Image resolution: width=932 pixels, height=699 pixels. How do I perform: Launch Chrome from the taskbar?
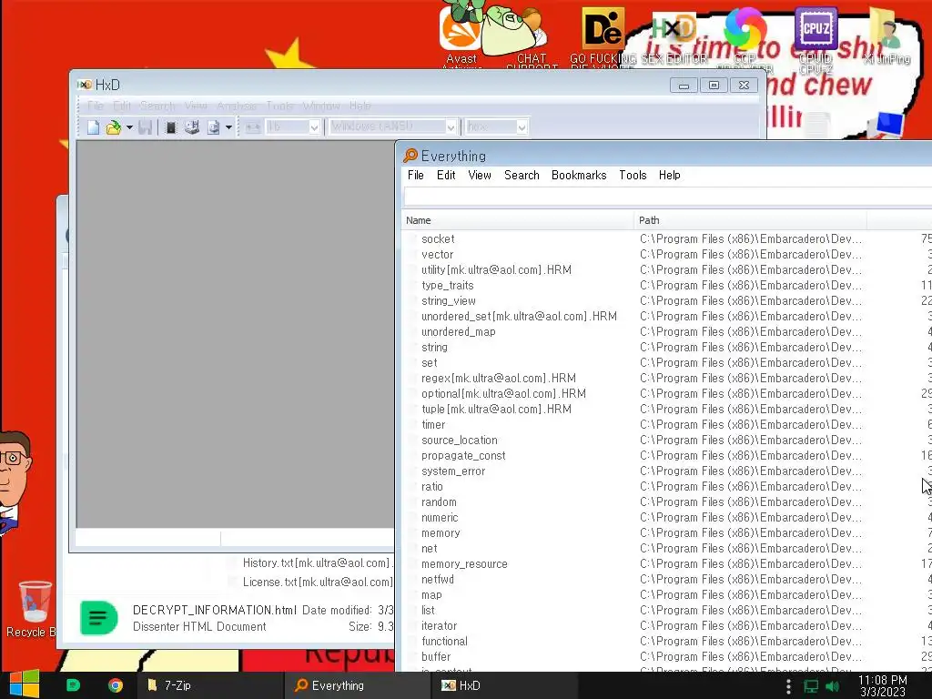pyautogui.click(x=116, y=685)
